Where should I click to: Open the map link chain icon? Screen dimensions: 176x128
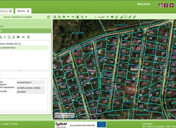[x=130, y=17]
